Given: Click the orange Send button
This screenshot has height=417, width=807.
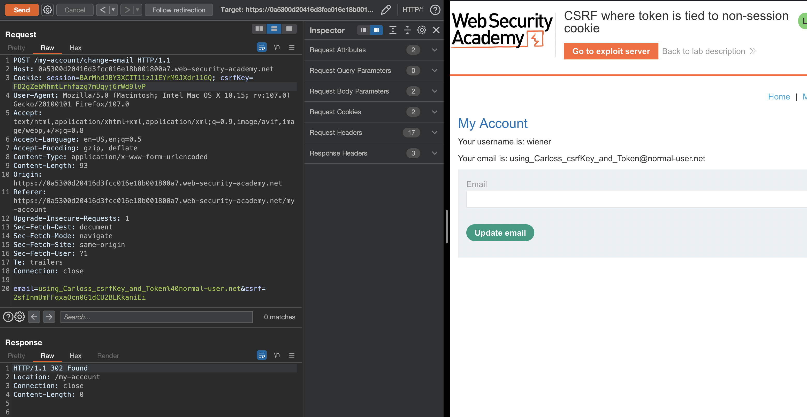Looking at the screenshot, I should (22, 10).
